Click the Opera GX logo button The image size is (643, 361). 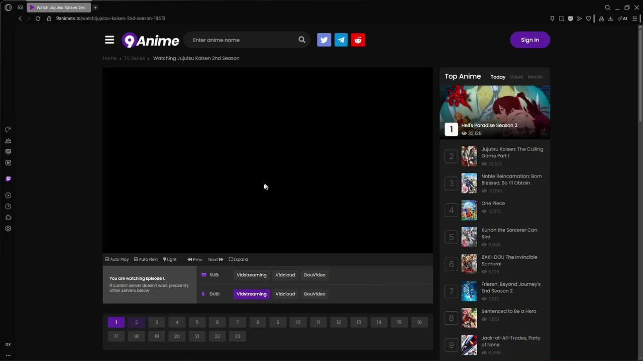pyautogui.click(x=8, y=8)
